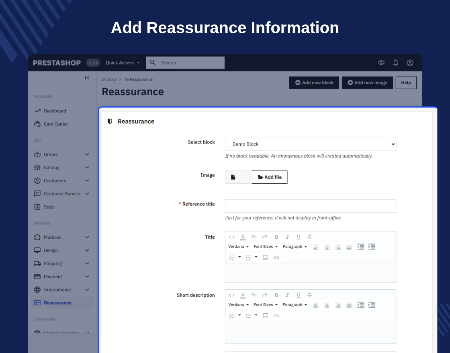Screen dimensions: 450x353
Task: Open the Verdana font dropdown in the Short description editor
Action: point(239,305)
